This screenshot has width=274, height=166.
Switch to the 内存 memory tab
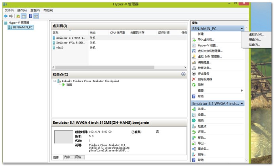click(x=67, y=157)
